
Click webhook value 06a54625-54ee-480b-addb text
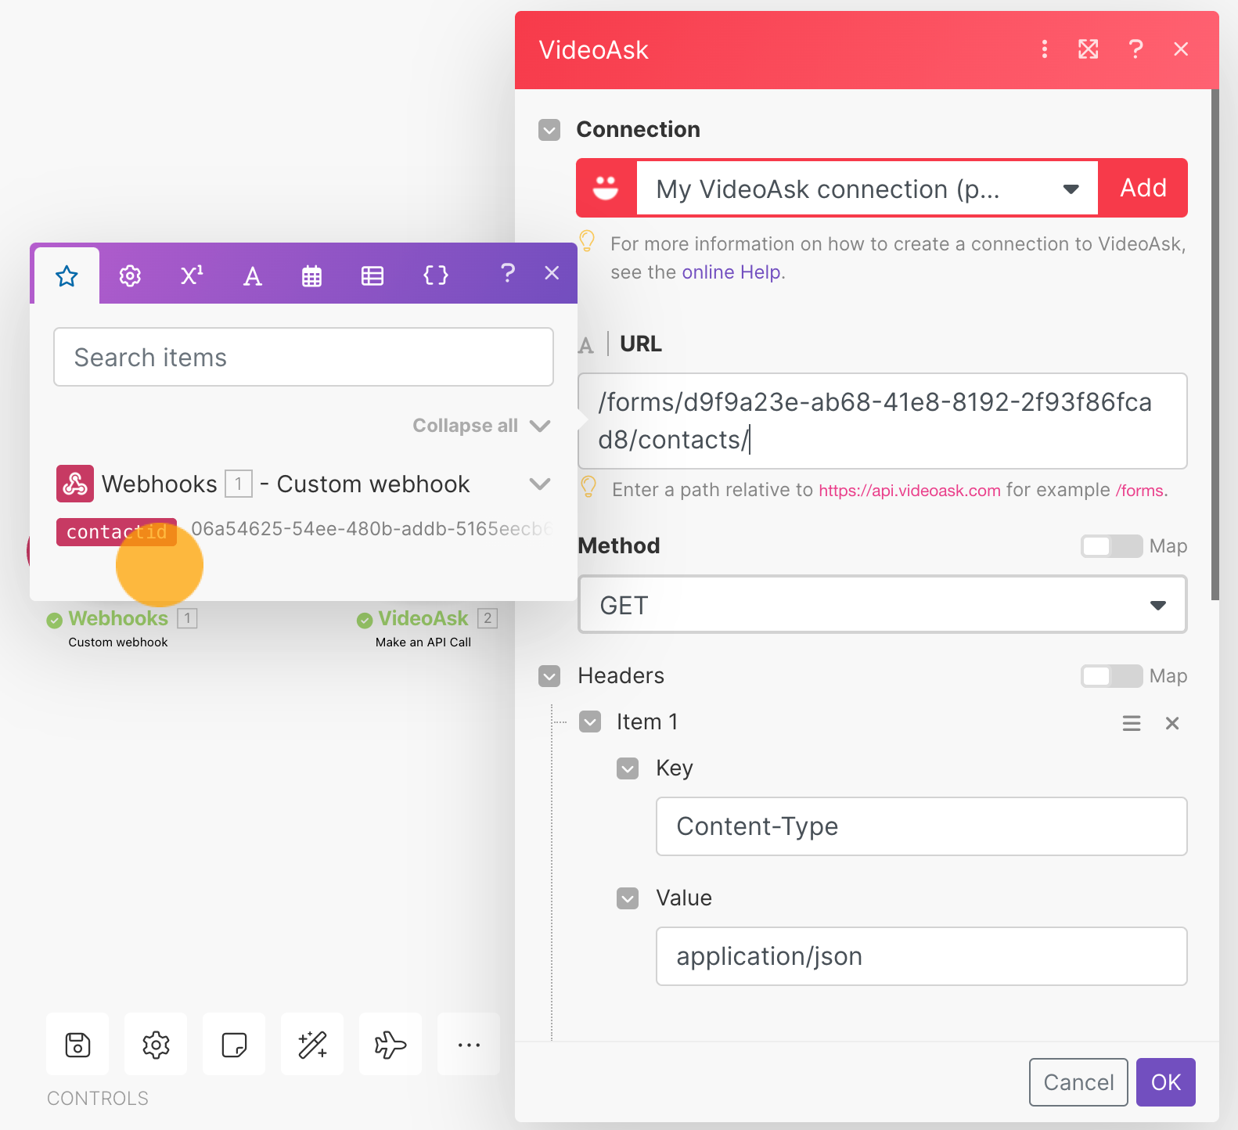click(x=371, y=529)
